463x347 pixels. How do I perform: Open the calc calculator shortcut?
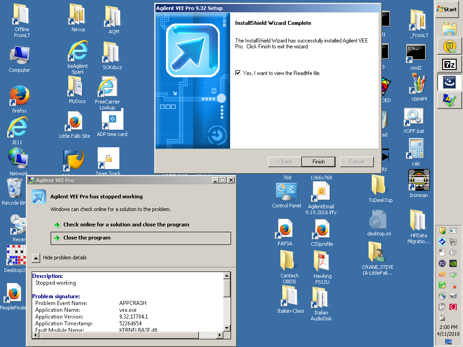coord(416,148)
